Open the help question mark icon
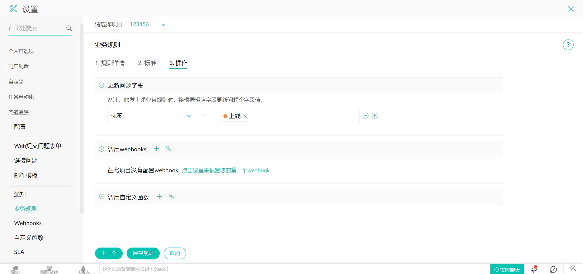Screen dimensions: 583x274 tap(568, 45)
